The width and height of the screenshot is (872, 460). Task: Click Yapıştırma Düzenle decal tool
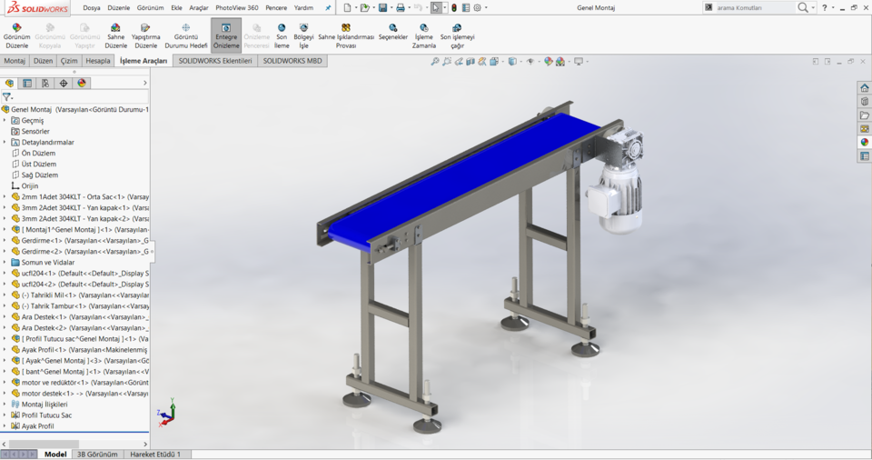tap(145, 35)
